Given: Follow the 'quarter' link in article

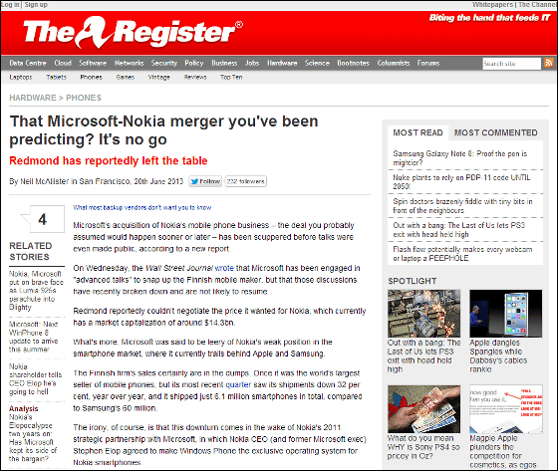Looking at the screenshot, I should [238, 384].
